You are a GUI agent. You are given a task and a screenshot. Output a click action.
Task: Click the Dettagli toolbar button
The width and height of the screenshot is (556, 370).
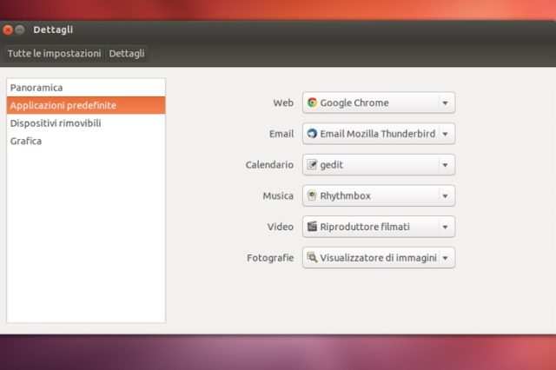point(127,54)
